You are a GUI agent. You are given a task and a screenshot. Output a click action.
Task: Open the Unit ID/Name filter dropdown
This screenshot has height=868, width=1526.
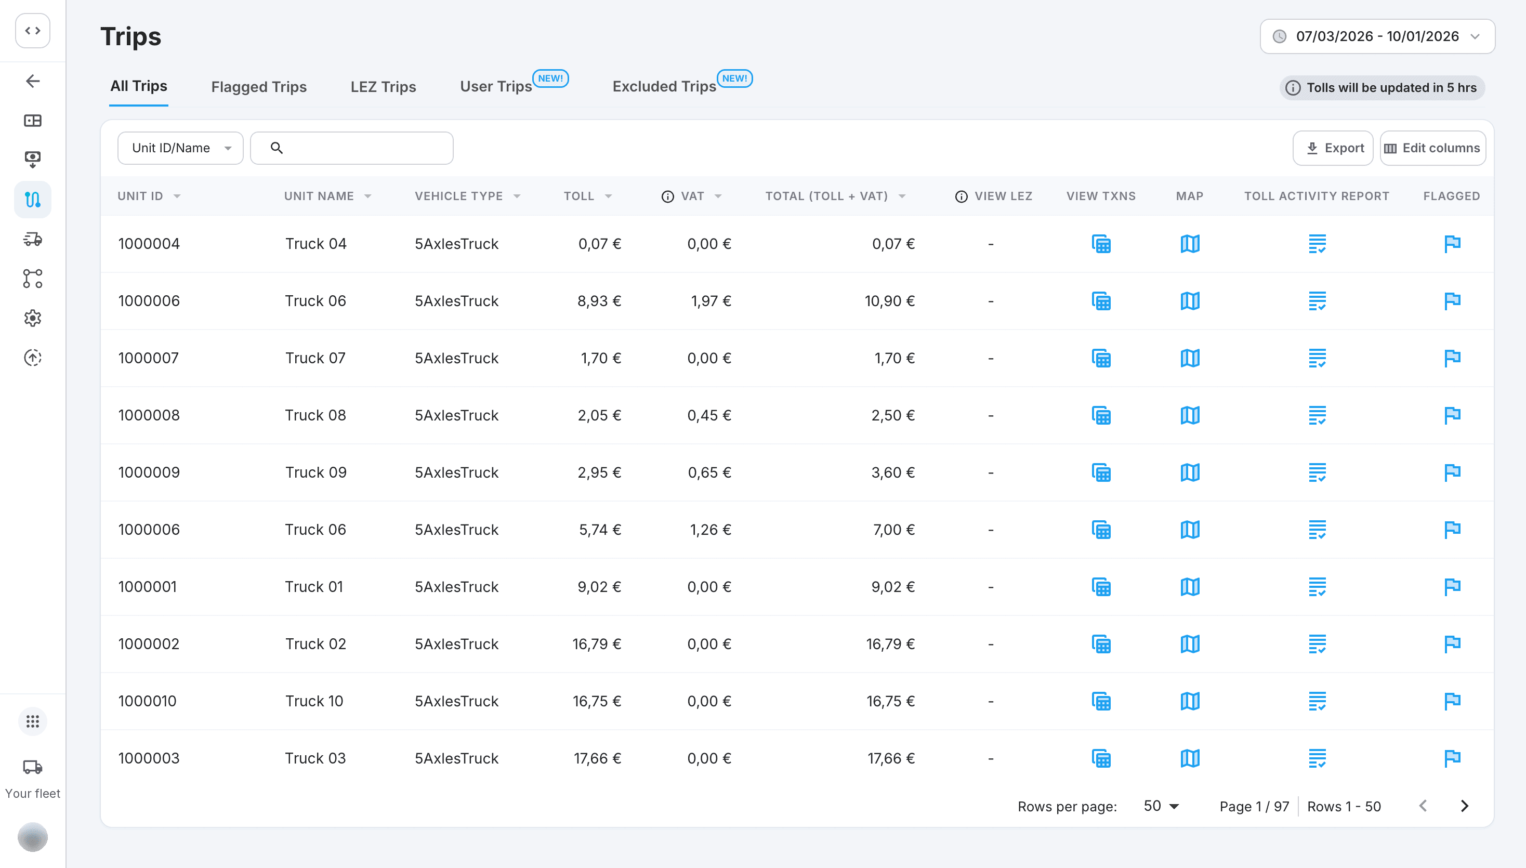point(180,148)
